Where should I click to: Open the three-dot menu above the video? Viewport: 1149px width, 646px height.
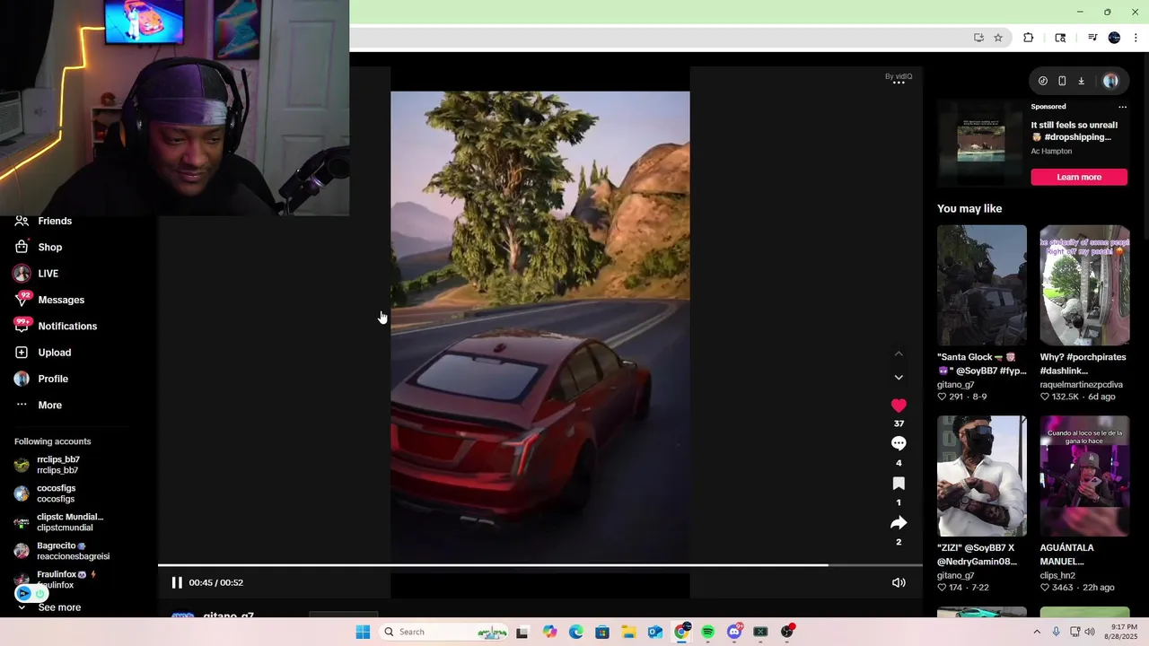pyautogui.click(x=899, y=83)
